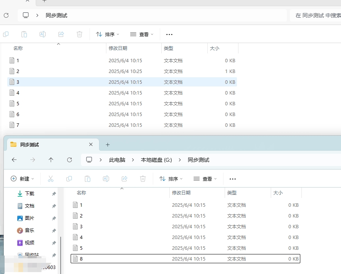Add a new tab in lower window
The height and width of the screenshot is (274, 341).
tap(108, 144)
